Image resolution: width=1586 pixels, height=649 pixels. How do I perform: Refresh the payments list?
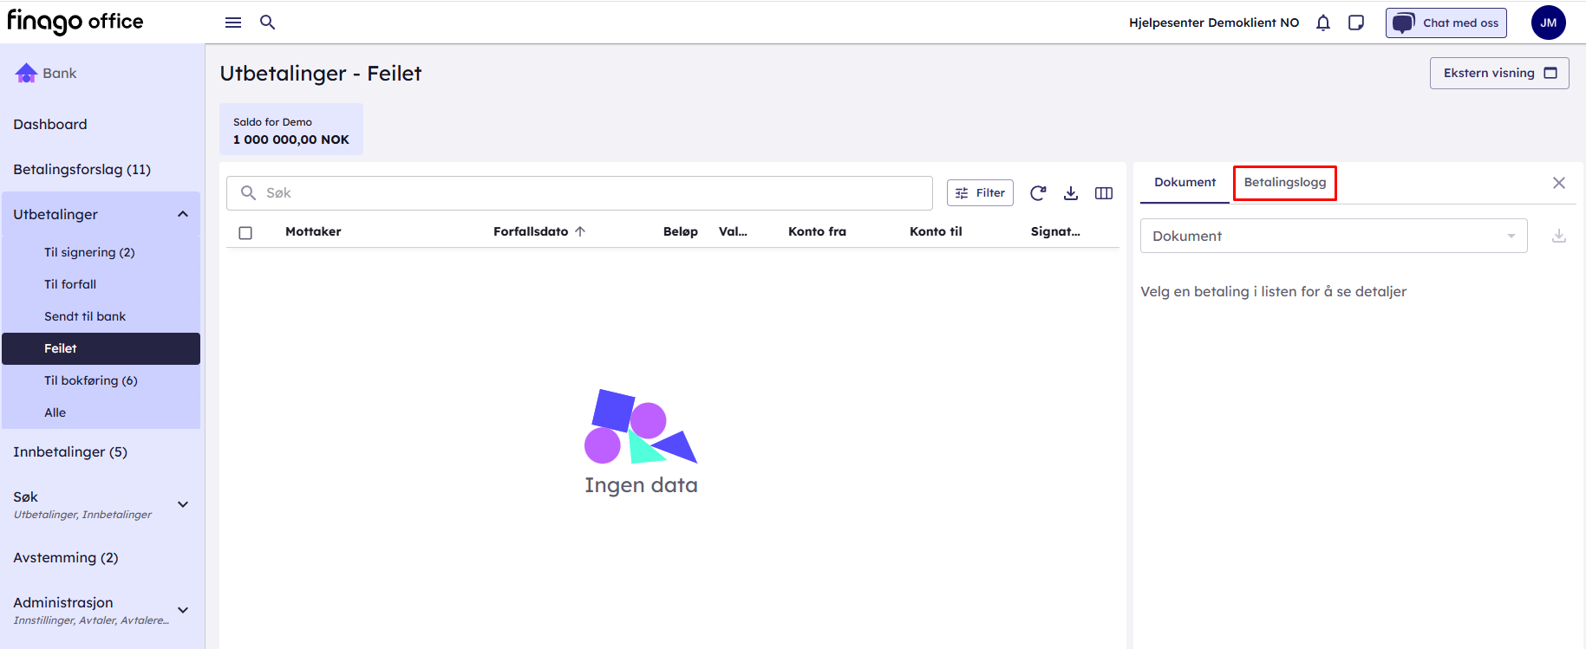(x=1038, y=193)
